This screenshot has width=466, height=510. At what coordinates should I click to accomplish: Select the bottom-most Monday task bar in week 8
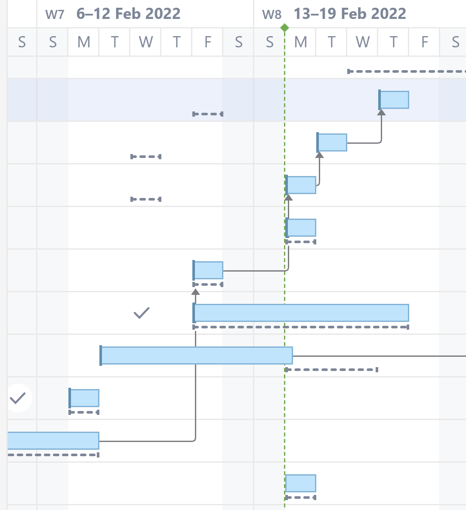[x=301, y=483]
